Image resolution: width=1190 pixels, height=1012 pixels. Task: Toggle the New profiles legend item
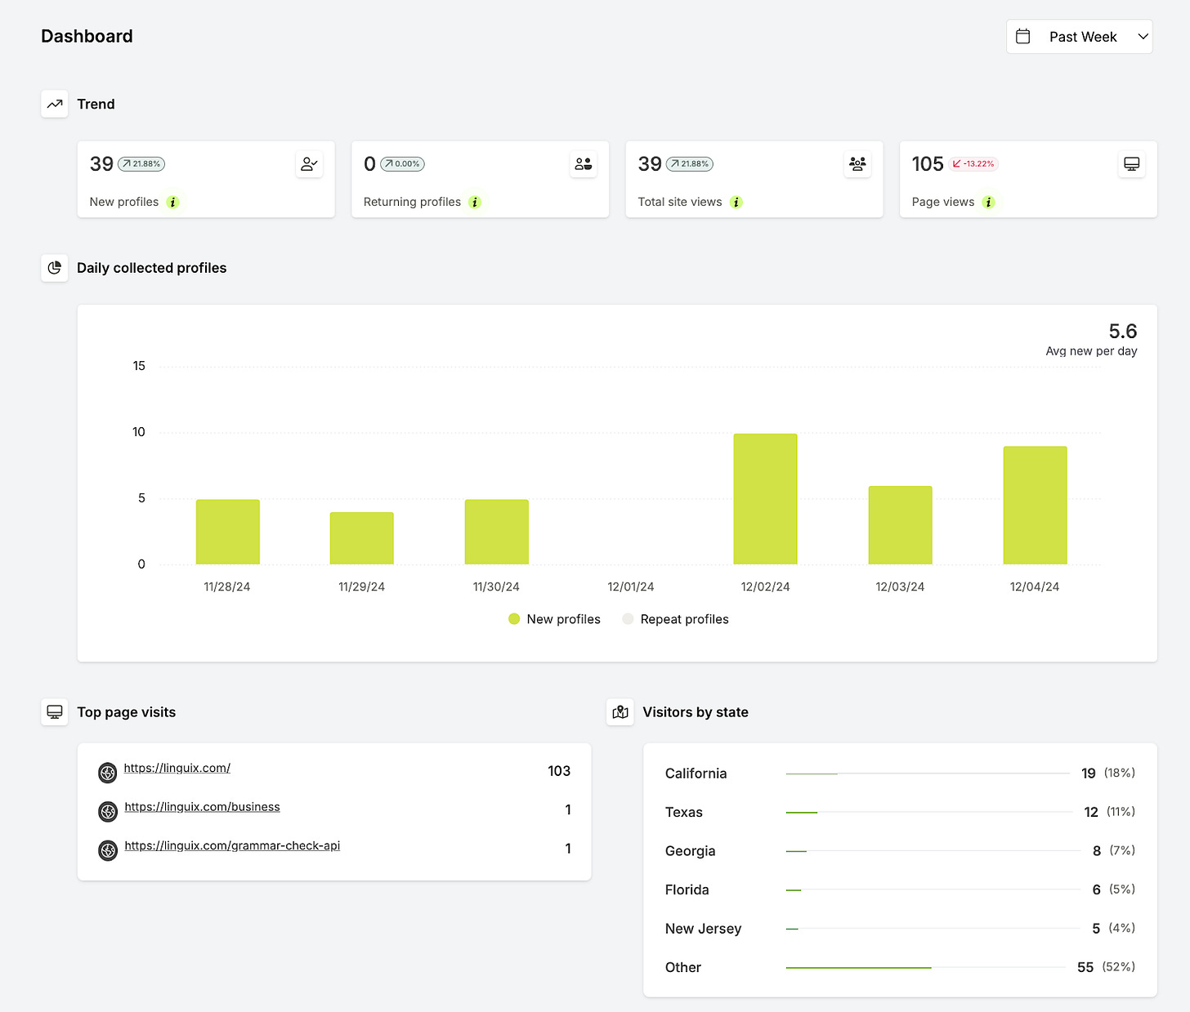tap(554, 619)
